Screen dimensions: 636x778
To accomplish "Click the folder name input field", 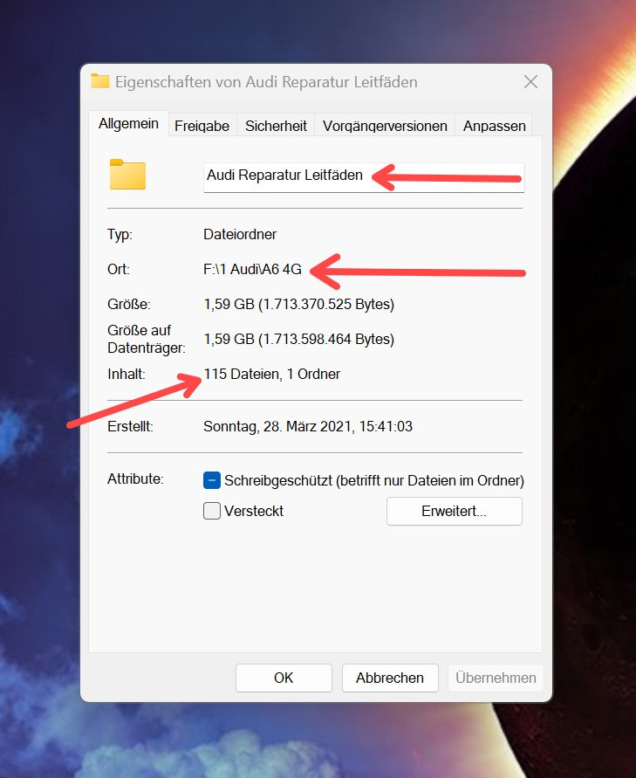I will point(364,177).
